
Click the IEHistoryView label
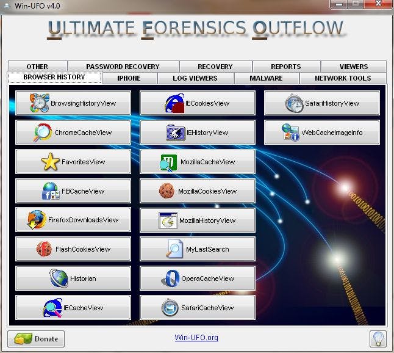[207, 133]
